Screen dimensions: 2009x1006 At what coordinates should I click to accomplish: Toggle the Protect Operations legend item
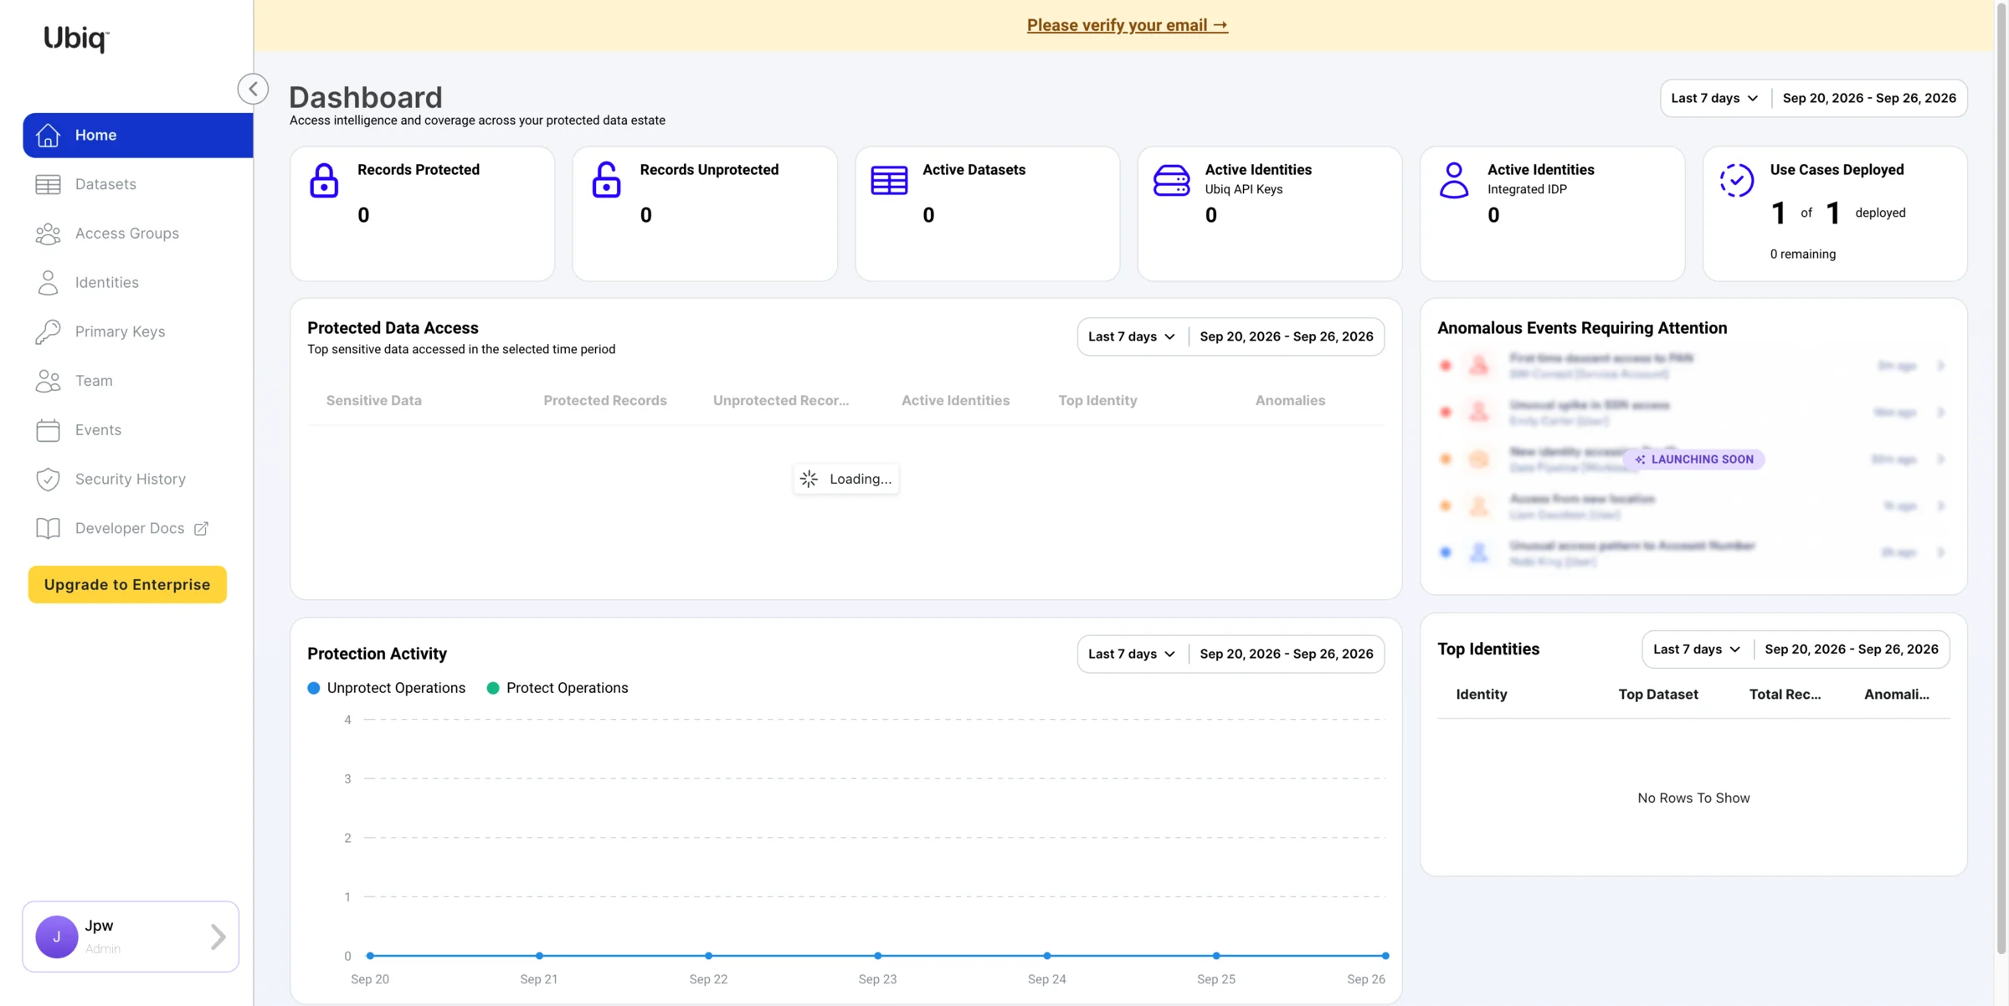[557, 688]
